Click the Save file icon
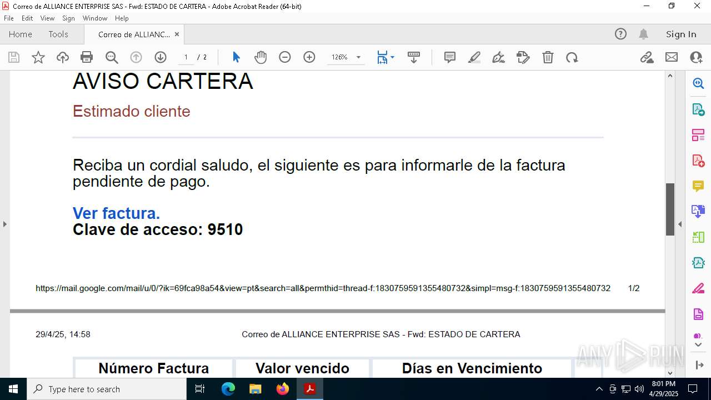The image size is (711, 400). [14, 57]
